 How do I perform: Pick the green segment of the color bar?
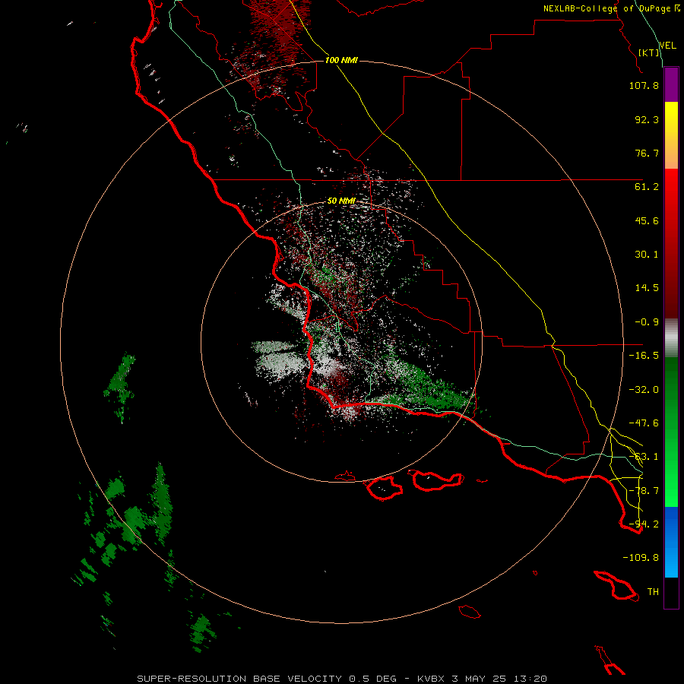click(x=671, y=432)
